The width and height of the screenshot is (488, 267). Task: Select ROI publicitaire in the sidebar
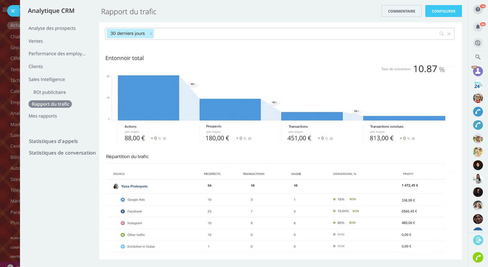[49, 92]
